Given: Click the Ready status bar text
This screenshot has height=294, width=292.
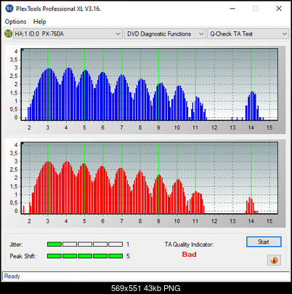Looking at the screenshot, I should click(x=12, y=276).
